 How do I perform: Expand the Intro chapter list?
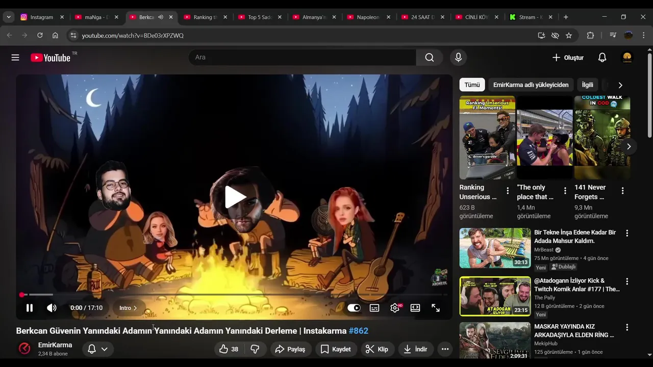pos(128,308)
